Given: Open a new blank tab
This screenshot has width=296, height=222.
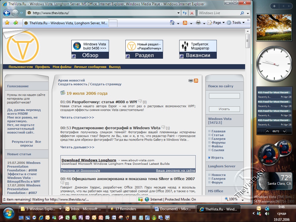Looking at the screenshot, I should pyautogui.click(x=113, y=23).
